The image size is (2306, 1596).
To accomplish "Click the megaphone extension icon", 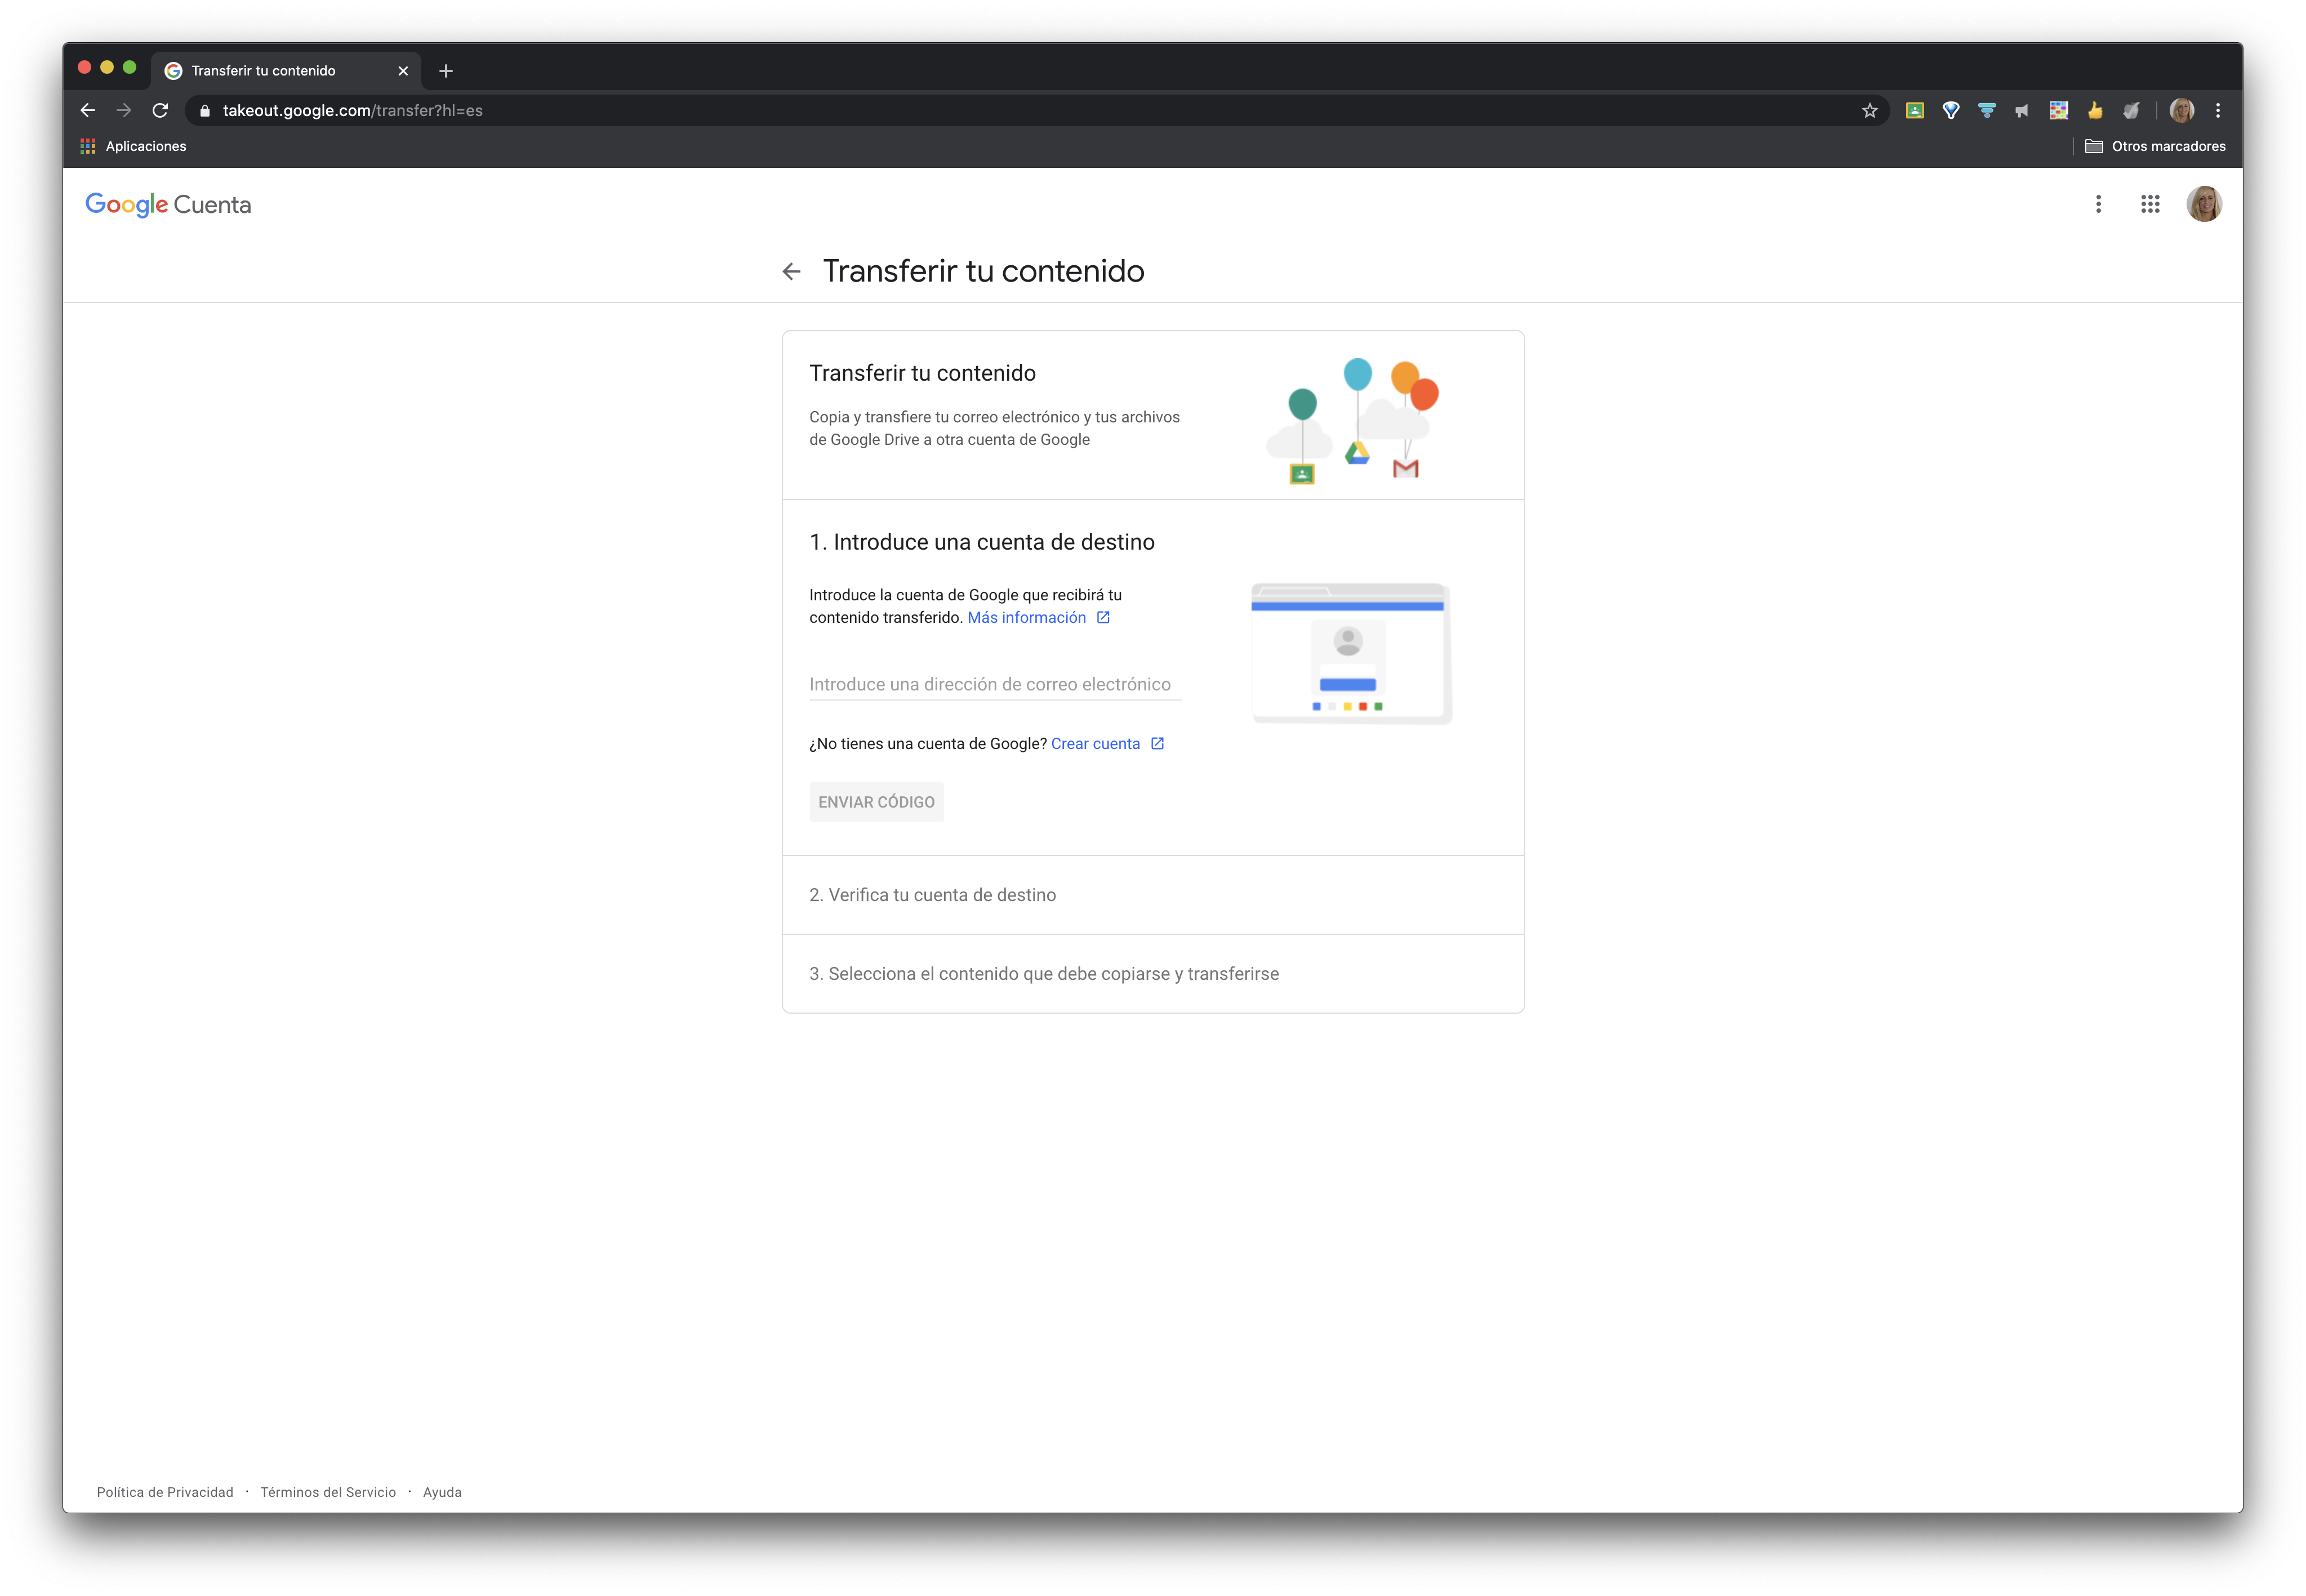I will 2022,111.
